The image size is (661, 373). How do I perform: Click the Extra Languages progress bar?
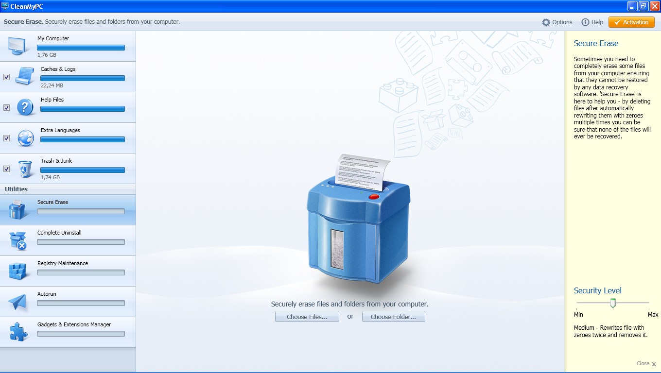click(83, 139)
